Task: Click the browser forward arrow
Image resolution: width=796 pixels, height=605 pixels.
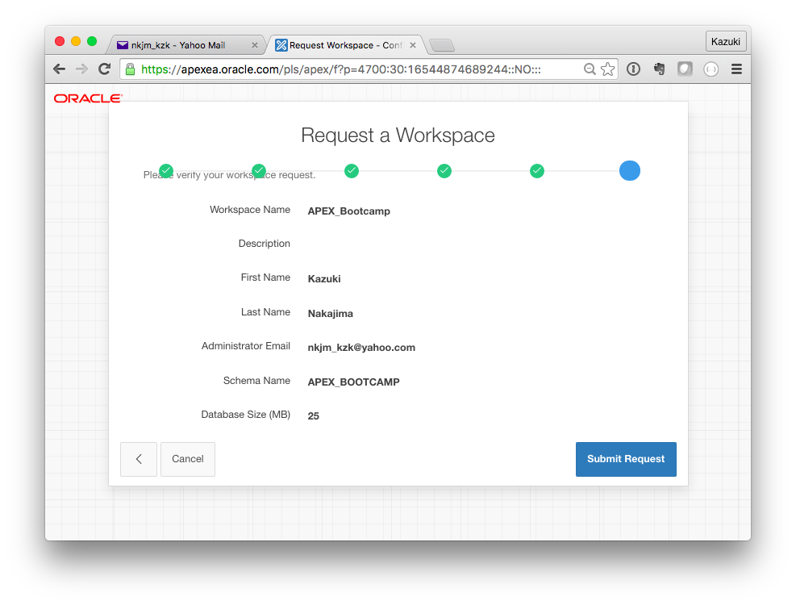Action: [81, 69]
